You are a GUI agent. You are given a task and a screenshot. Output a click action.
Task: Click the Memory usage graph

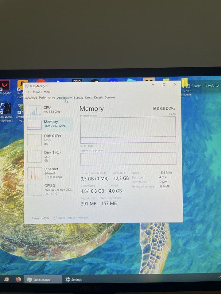point(128,130)
